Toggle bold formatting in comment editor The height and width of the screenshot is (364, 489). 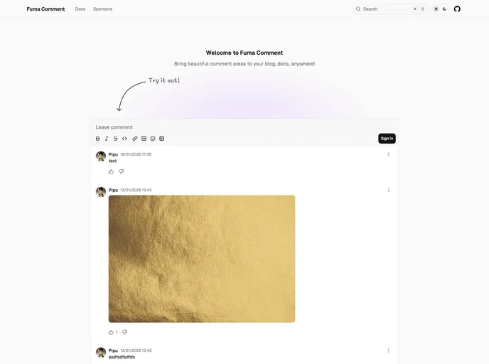pos(98,139)
